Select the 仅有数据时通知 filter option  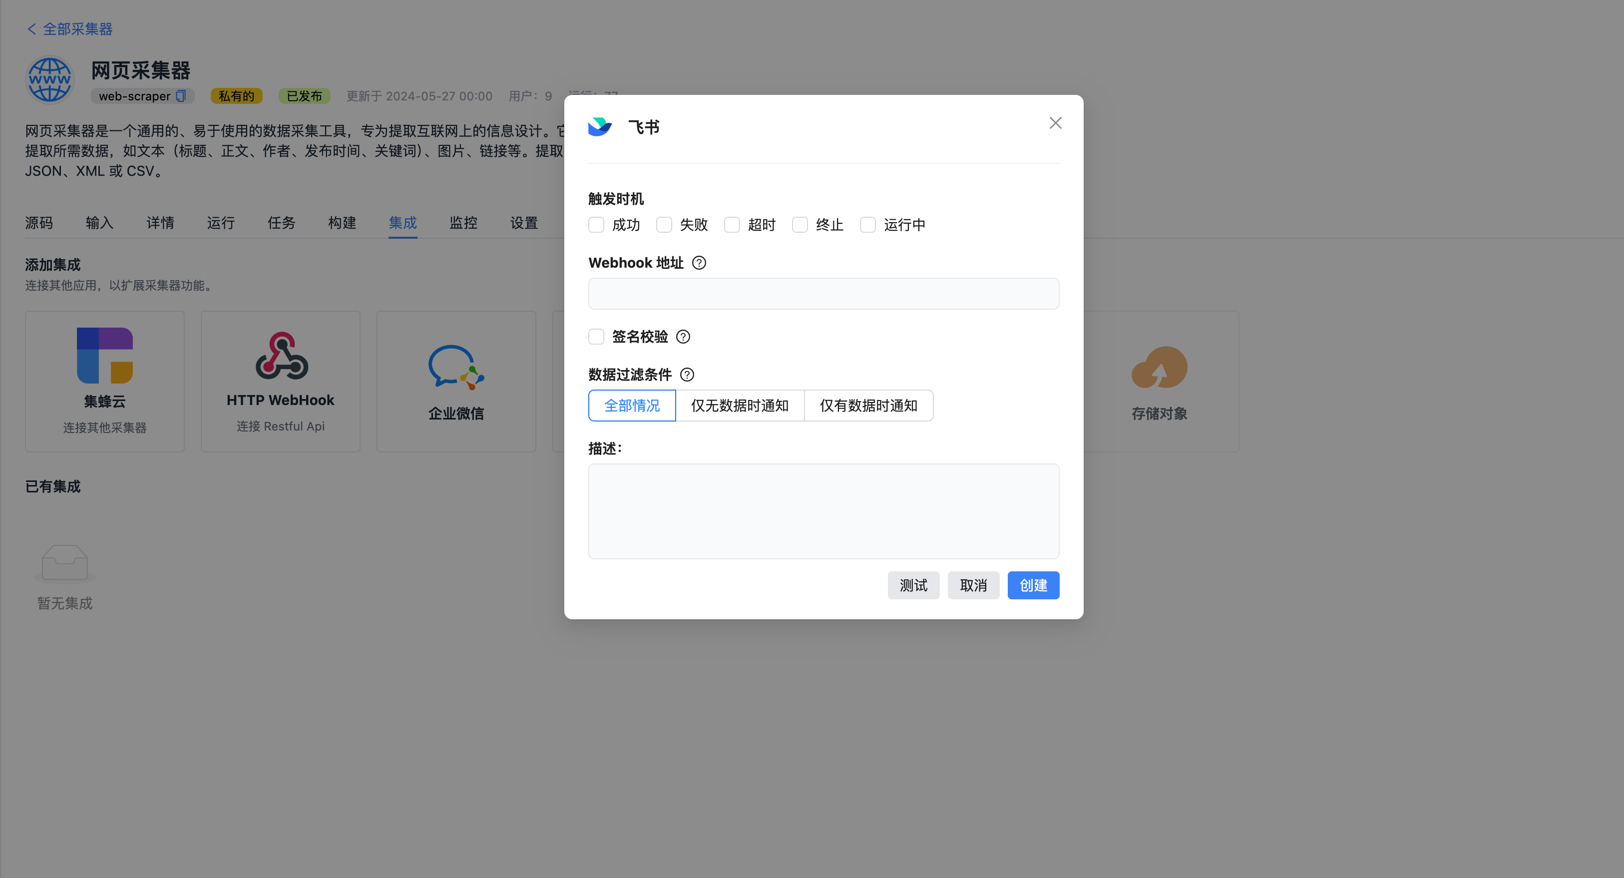pos(869,405)
